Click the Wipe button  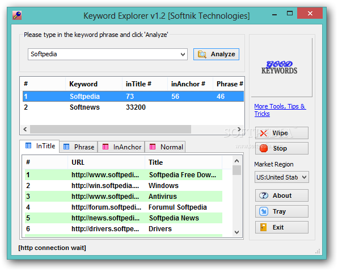(x=281, y=133)
